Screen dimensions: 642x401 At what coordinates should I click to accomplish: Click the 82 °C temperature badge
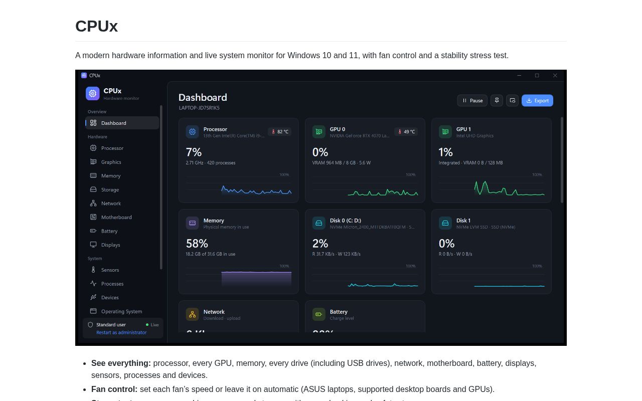click(x=279, y=132)
